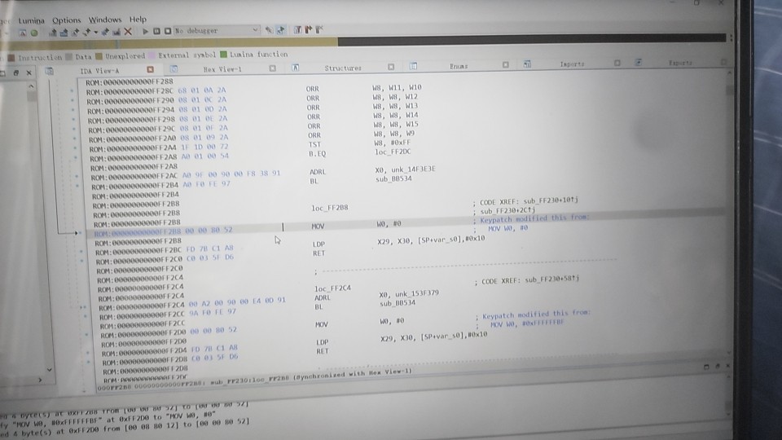The image size is (782, 440).
Task: Click the left panel scroll up arrow
Action: [31, 86]
